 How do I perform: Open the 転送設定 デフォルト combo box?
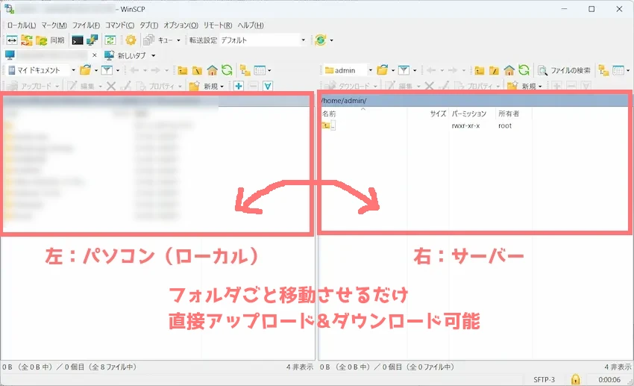coord(263,40)
